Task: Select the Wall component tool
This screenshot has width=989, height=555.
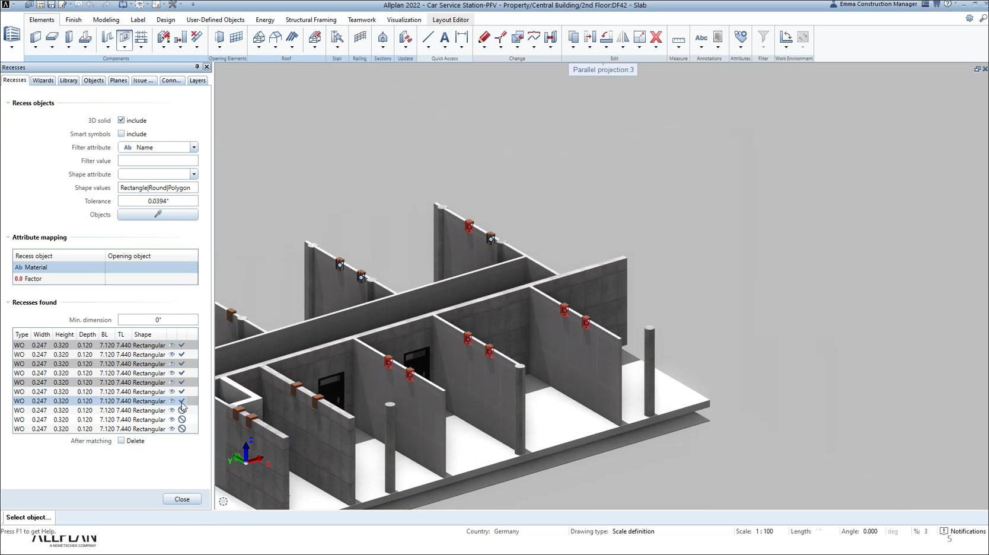Action: pos(36,37)
